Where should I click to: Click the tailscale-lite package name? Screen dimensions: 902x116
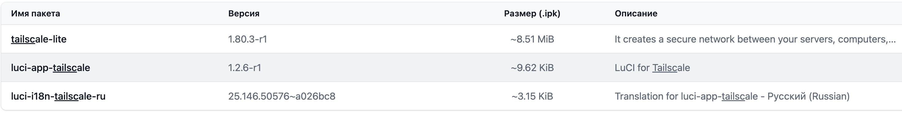coord(39,39)
